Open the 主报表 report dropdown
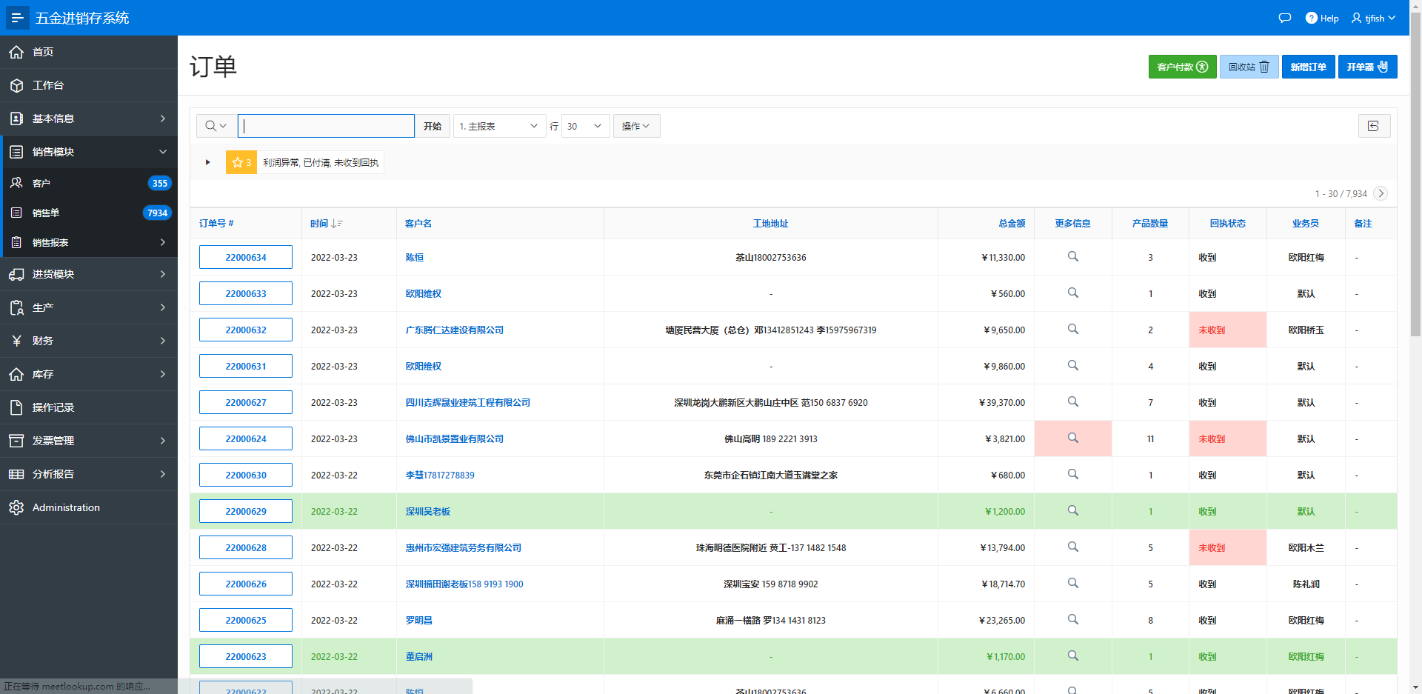The image size is (1422, 694). (x=498, y=126)
